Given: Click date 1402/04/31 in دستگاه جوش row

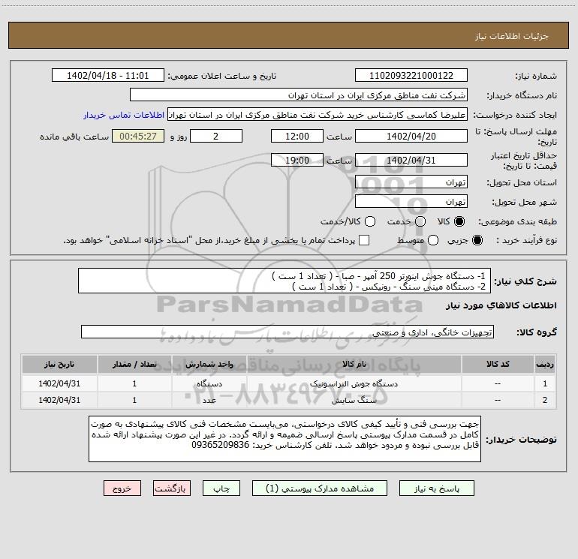Looking at the screenshot, I should [x=59, y=383].
